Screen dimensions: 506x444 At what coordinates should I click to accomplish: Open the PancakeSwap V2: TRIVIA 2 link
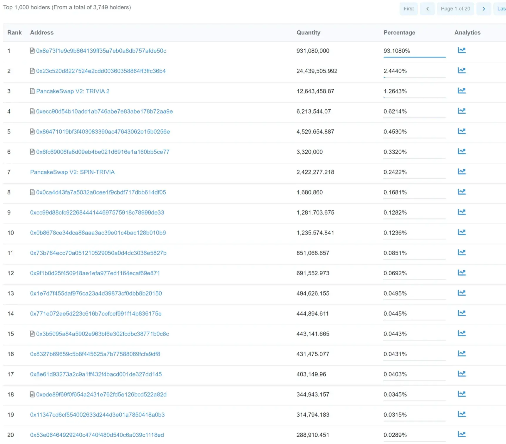tap(73, 91)
